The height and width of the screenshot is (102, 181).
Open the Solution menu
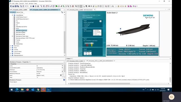[21, 3]
